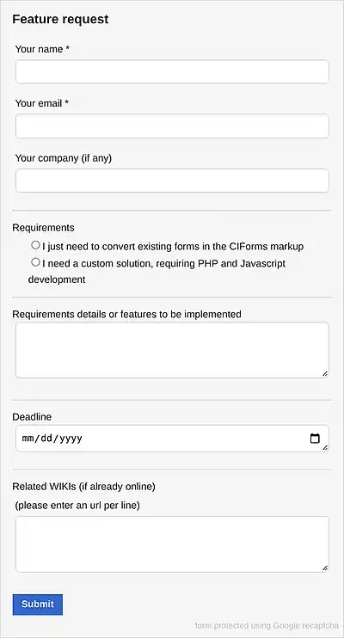Screen dimensions: 344x638
Task: Click the resize handle of Related WIKIs textarea
Action: (325, 568)
